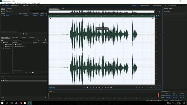Switch to the Effects Rack tab
The image size is (187, 105).
click(x=15, y=37)
